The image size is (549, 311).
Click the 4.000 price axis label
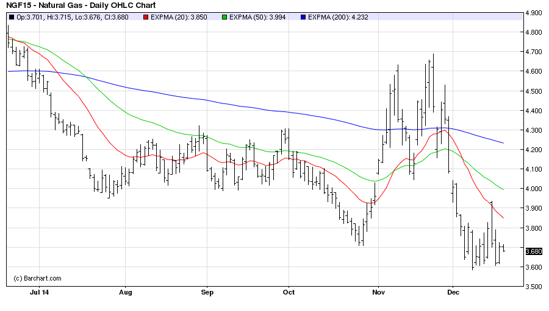click(534, 189)
